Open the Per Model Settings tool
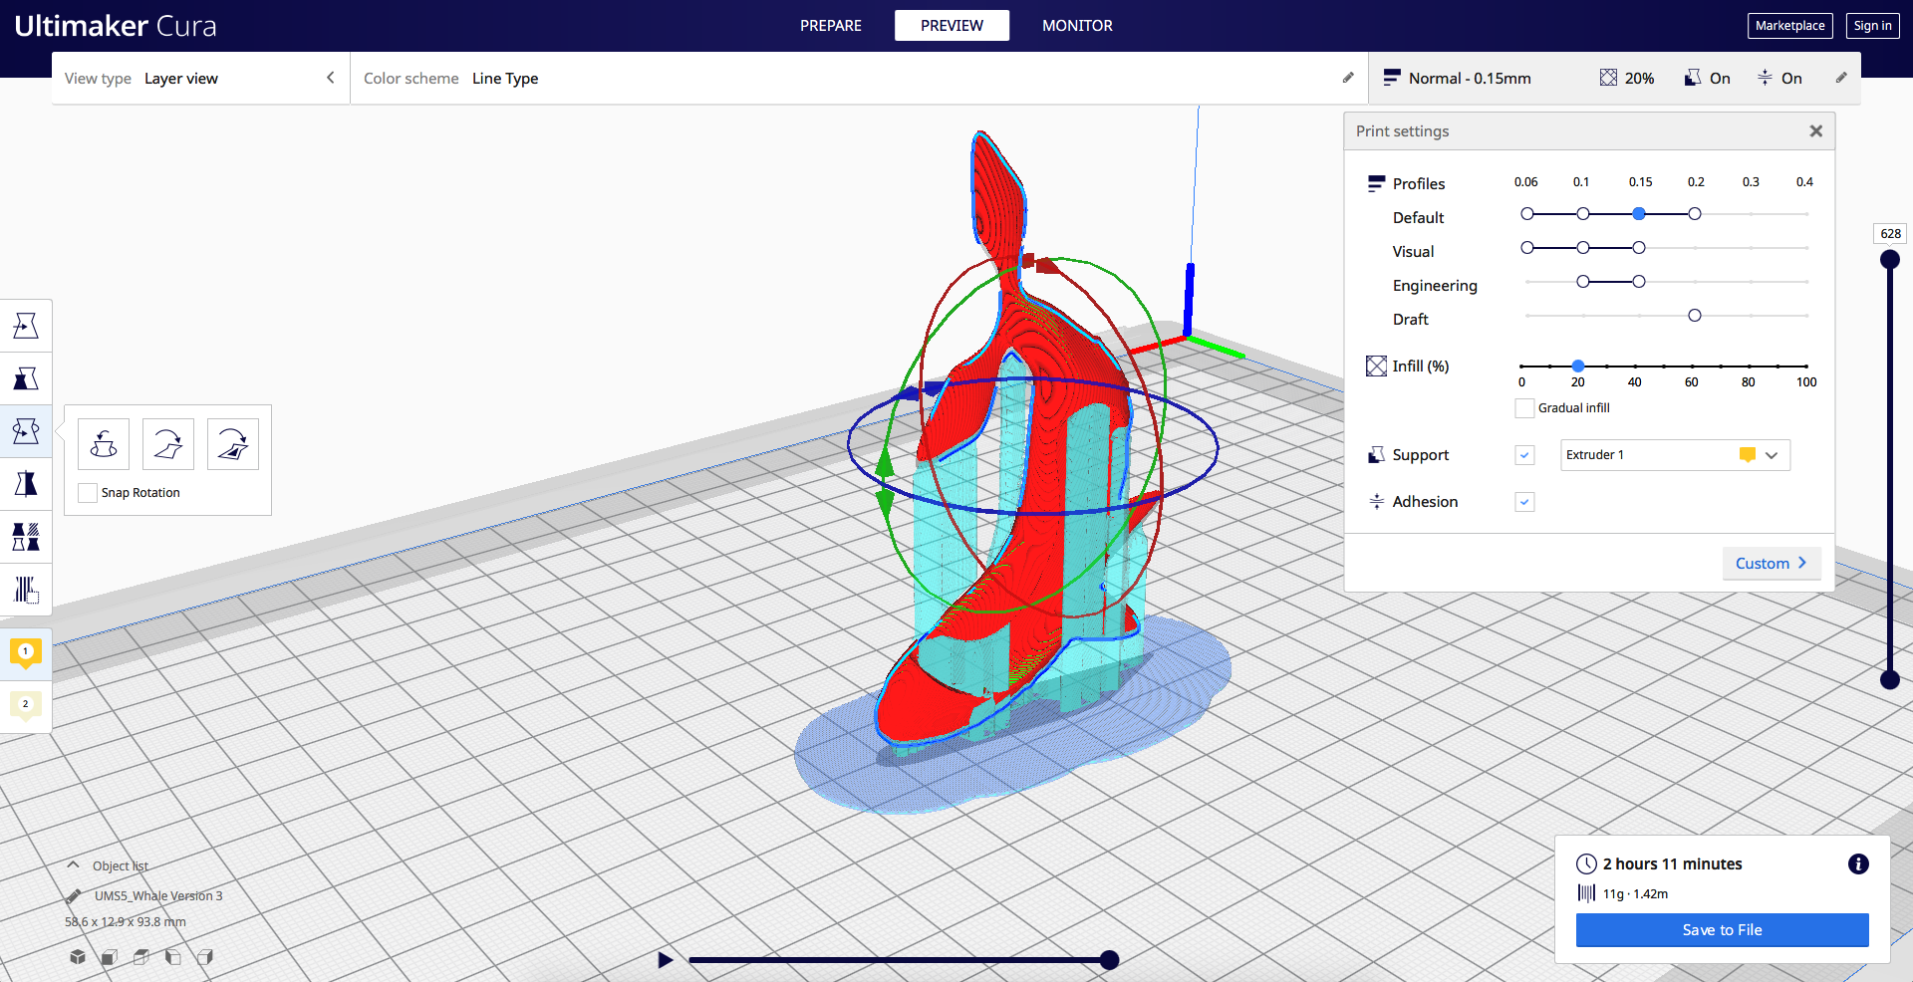Image resolution: width=1913 pixels, height=982 pixels. pos(26,537)
